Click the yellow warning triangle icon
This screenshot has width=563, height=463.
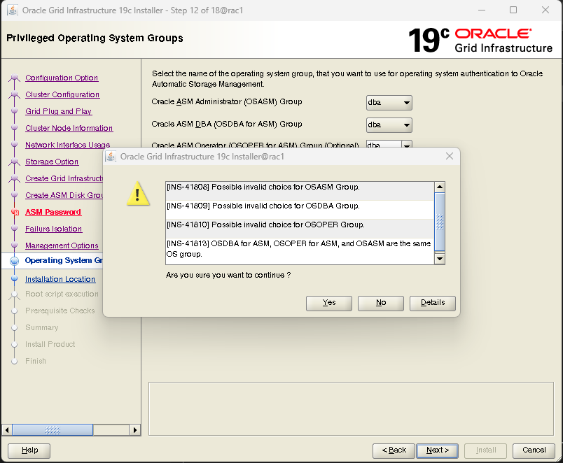coord(138,194)
